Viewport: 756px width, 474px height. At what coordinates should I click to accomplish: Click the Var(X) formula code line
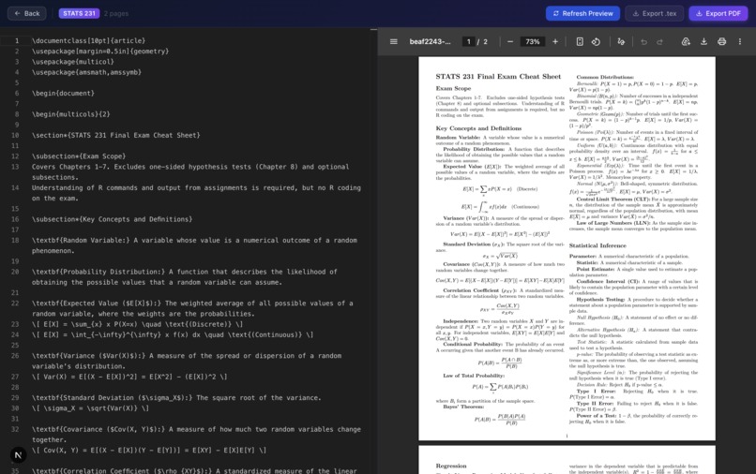click(x=129, y=377)
